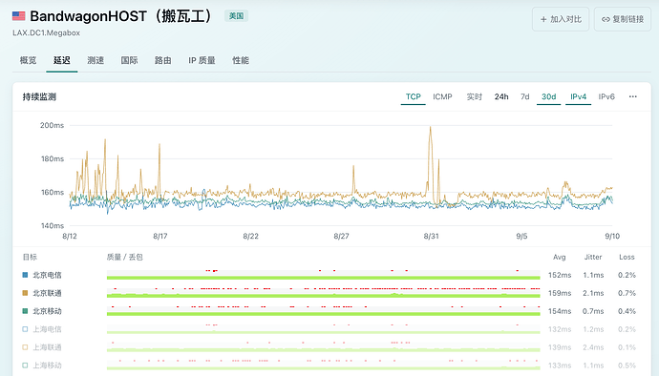Click the 质量 / 丢包 column header
Screen dimensions: 659x376
(x=125, y=257)
